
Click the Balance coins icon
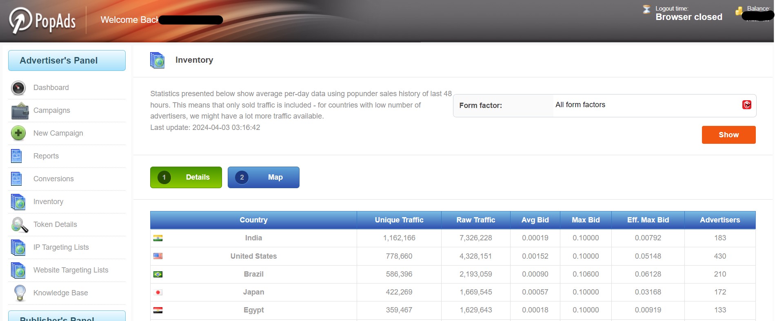tap(739, 11)
